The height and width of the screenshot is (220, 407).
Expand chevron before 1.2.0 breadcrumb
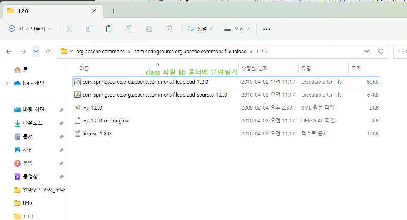(x=251, y=52)
